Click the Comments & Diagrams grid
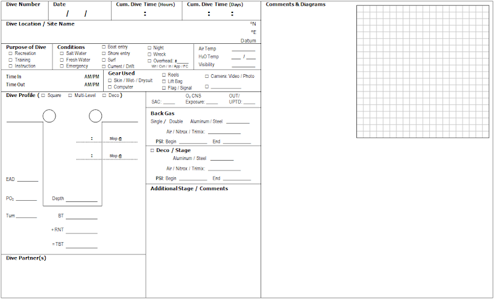Viewport: 494px width, 299px height. click(x=423, y=72)
